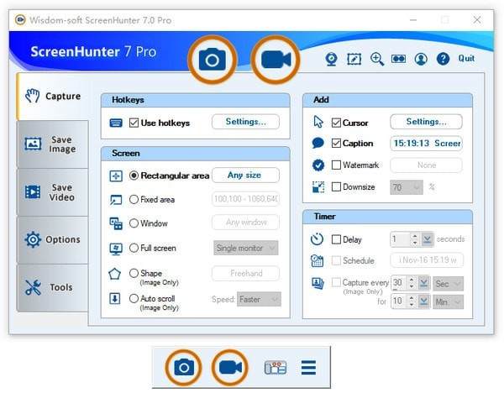This screenshot has width=504, height=393.
Task: Open the hamburger menu on mini toolbar
Action: pos(308,368)
